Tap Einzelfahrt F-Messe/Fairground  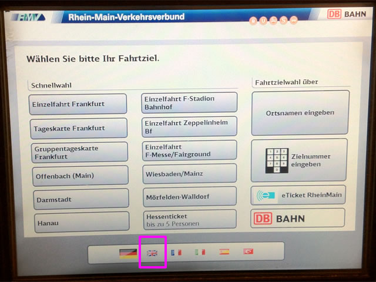pos(189,150)
